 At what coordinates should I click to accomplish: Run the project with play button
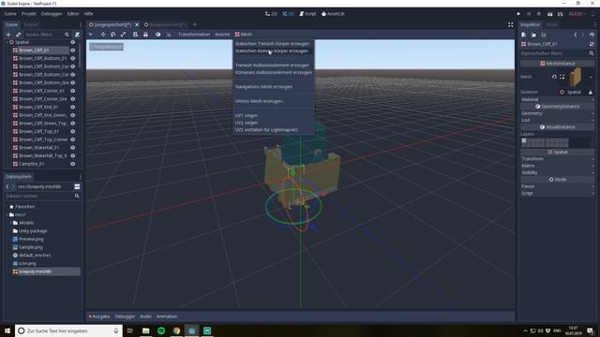518,14
